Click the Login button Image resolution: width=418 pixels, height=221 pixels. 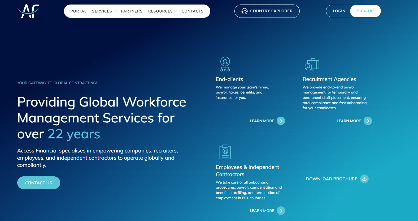[339, 11]
